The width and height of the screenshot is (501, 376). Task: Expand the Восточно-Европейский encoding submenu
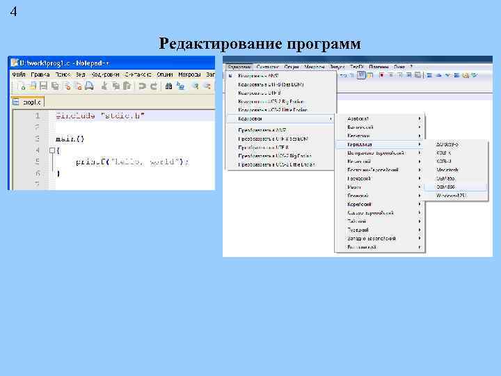click(380, 170)
